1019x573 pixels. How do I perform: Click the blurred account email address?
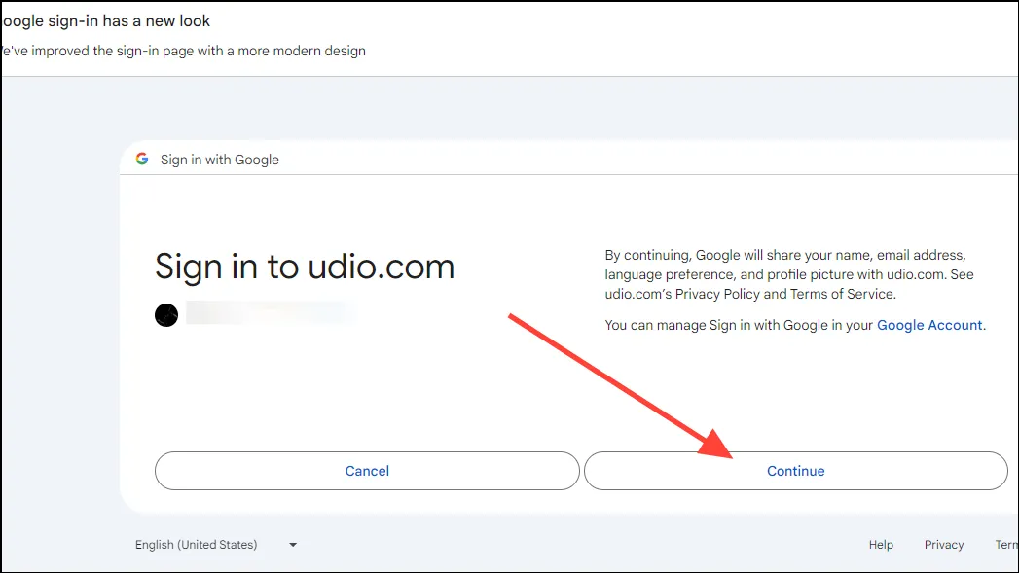pos(270,313)
